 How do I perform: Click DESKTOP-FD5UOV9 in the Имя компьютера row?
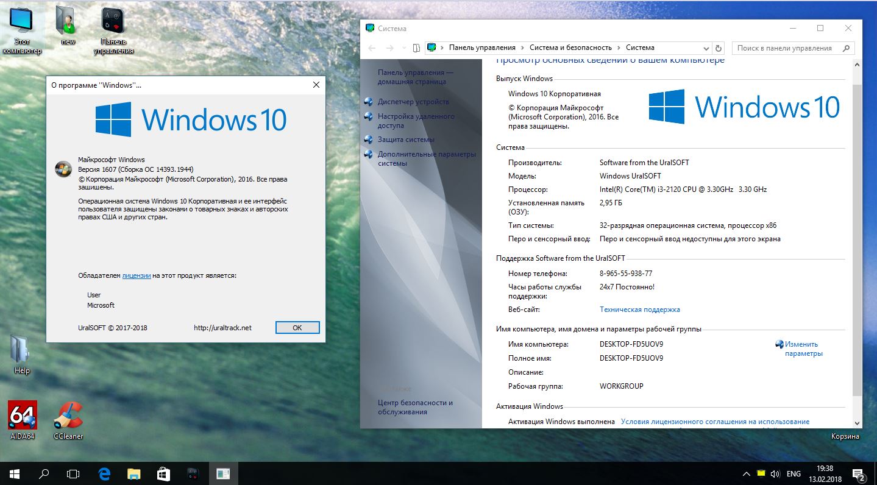coord(631,344)
